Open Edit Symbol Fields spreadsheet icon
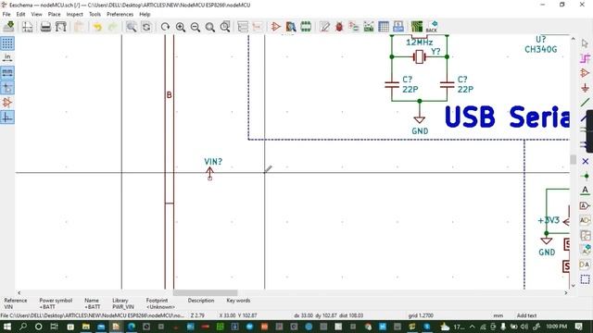The height and width of the screenshot is (333, 593). click(383, 27)
